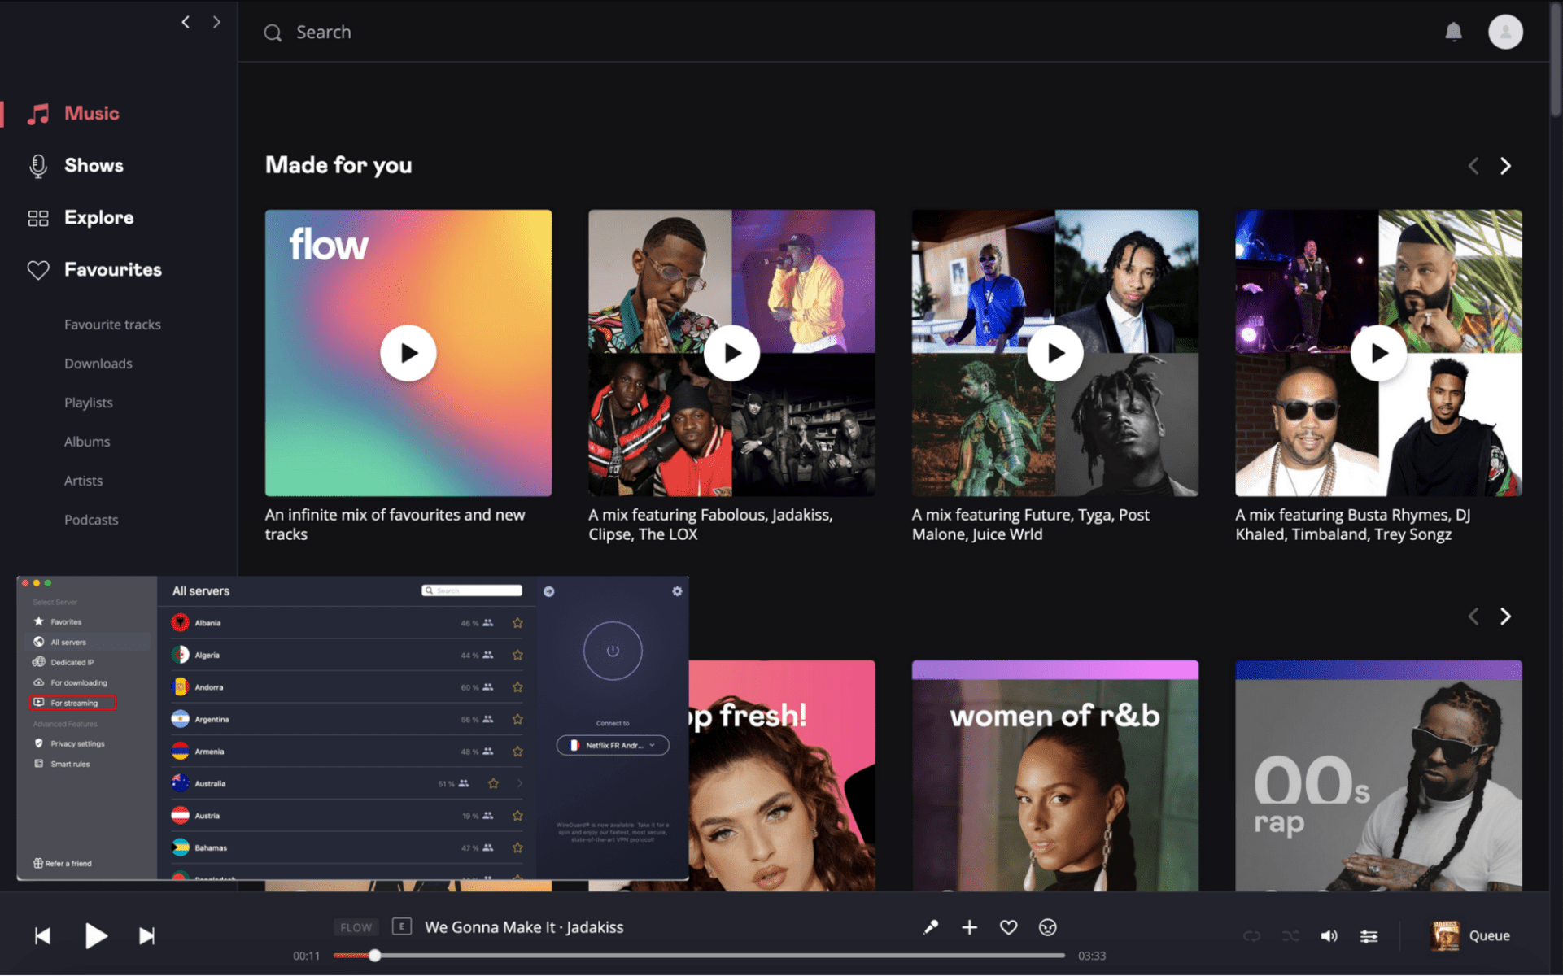Image resolution: width=1563 pixels, height=976 pixels.
Task: Open the Shows section via microphone icon
Action: click(x=37, y=165)
